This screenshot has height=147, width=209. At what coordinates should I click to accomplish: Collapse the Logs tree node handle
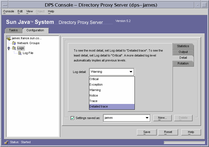(x=9, y=48)
